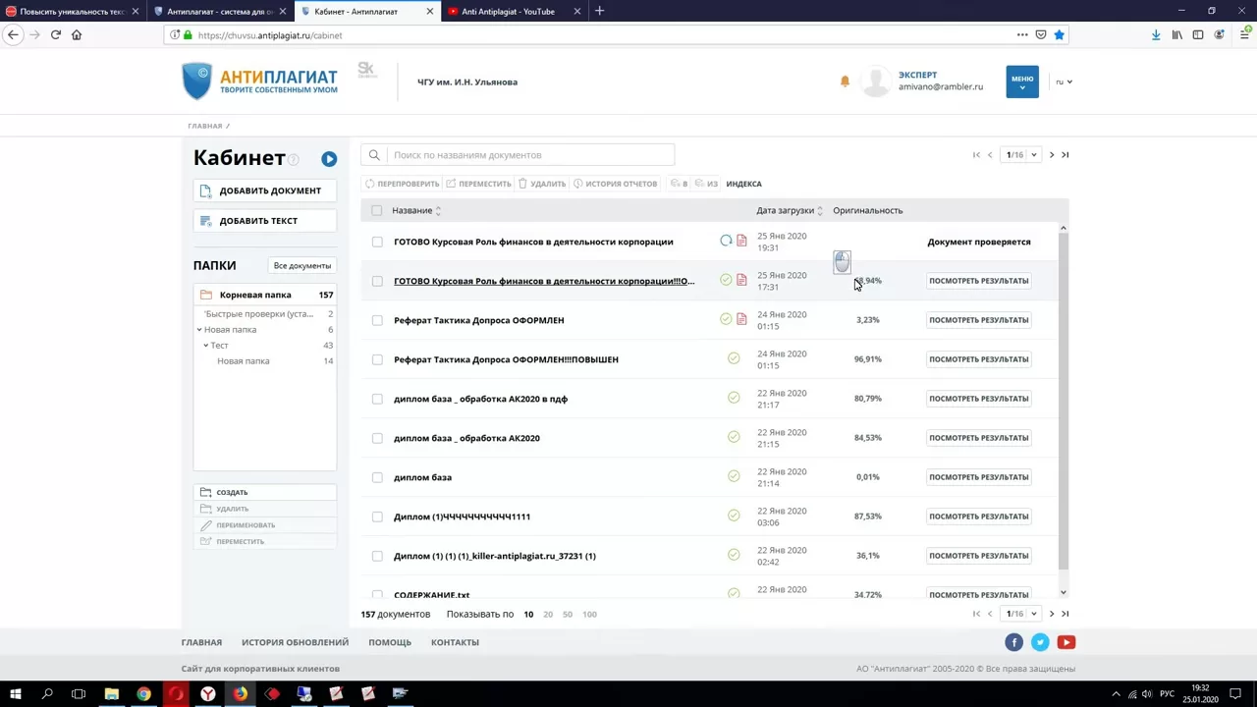Click the red report icon for Реферат Тактика Допроса ОФОРМЛЕН

tap(741, 320)
